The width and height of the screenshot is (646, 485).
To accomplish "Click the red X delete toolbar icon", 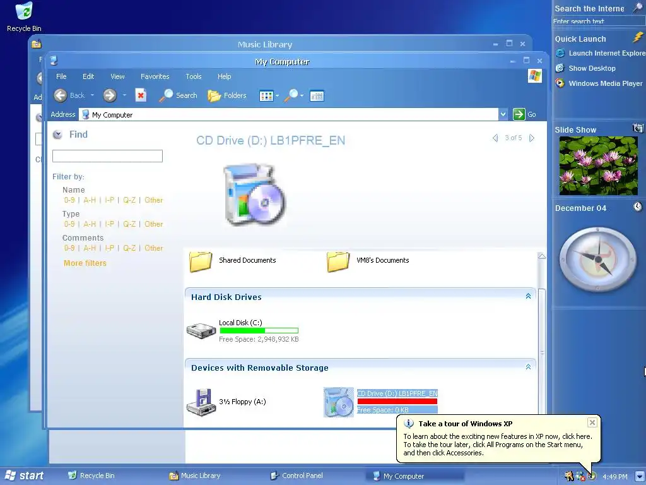I will pyautogui.click(x=141, y=95).
